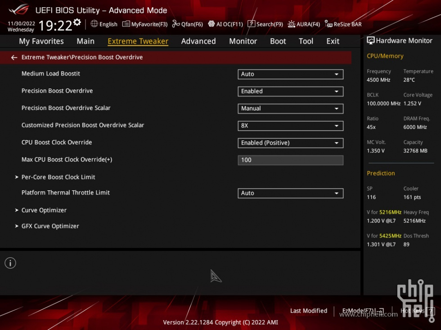Click the ROG logo icon
441x330 pixels.
click(x=18, y=10)
